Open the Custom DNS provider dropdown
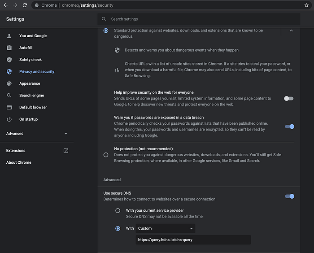The width and height of the screenshot is (314, 253). click(166, 228)
